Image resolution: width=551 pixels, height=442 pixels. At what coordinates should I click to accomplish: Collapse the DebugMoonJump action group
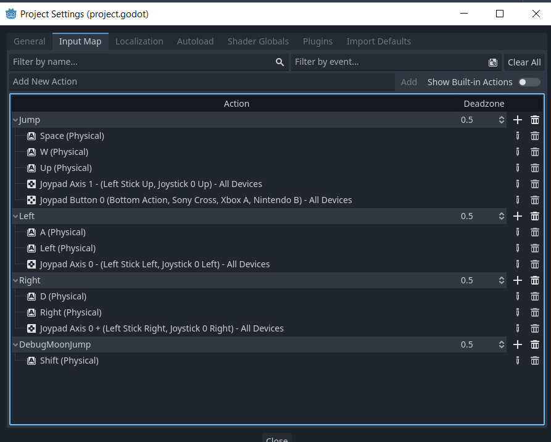point(15,344)
